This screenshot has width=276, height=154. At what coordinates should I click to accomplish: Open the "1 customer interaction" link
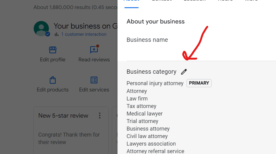point(84,34)
